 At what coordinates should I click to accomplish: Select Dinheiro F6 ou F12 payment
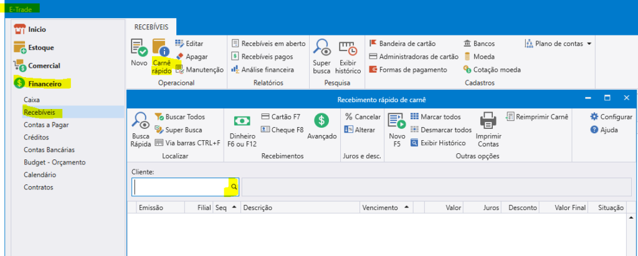coord(242,129)
